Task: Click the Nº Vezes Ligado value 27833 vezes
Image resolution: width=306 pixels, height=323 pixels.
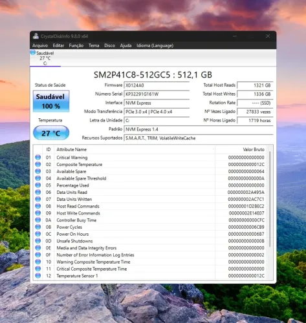Action: point(255,112)
